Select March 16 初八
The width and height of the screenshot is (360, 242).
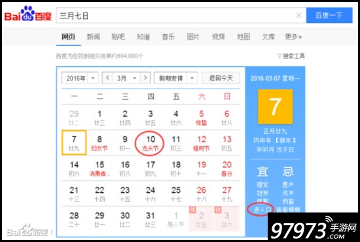(x=125, y=169)
